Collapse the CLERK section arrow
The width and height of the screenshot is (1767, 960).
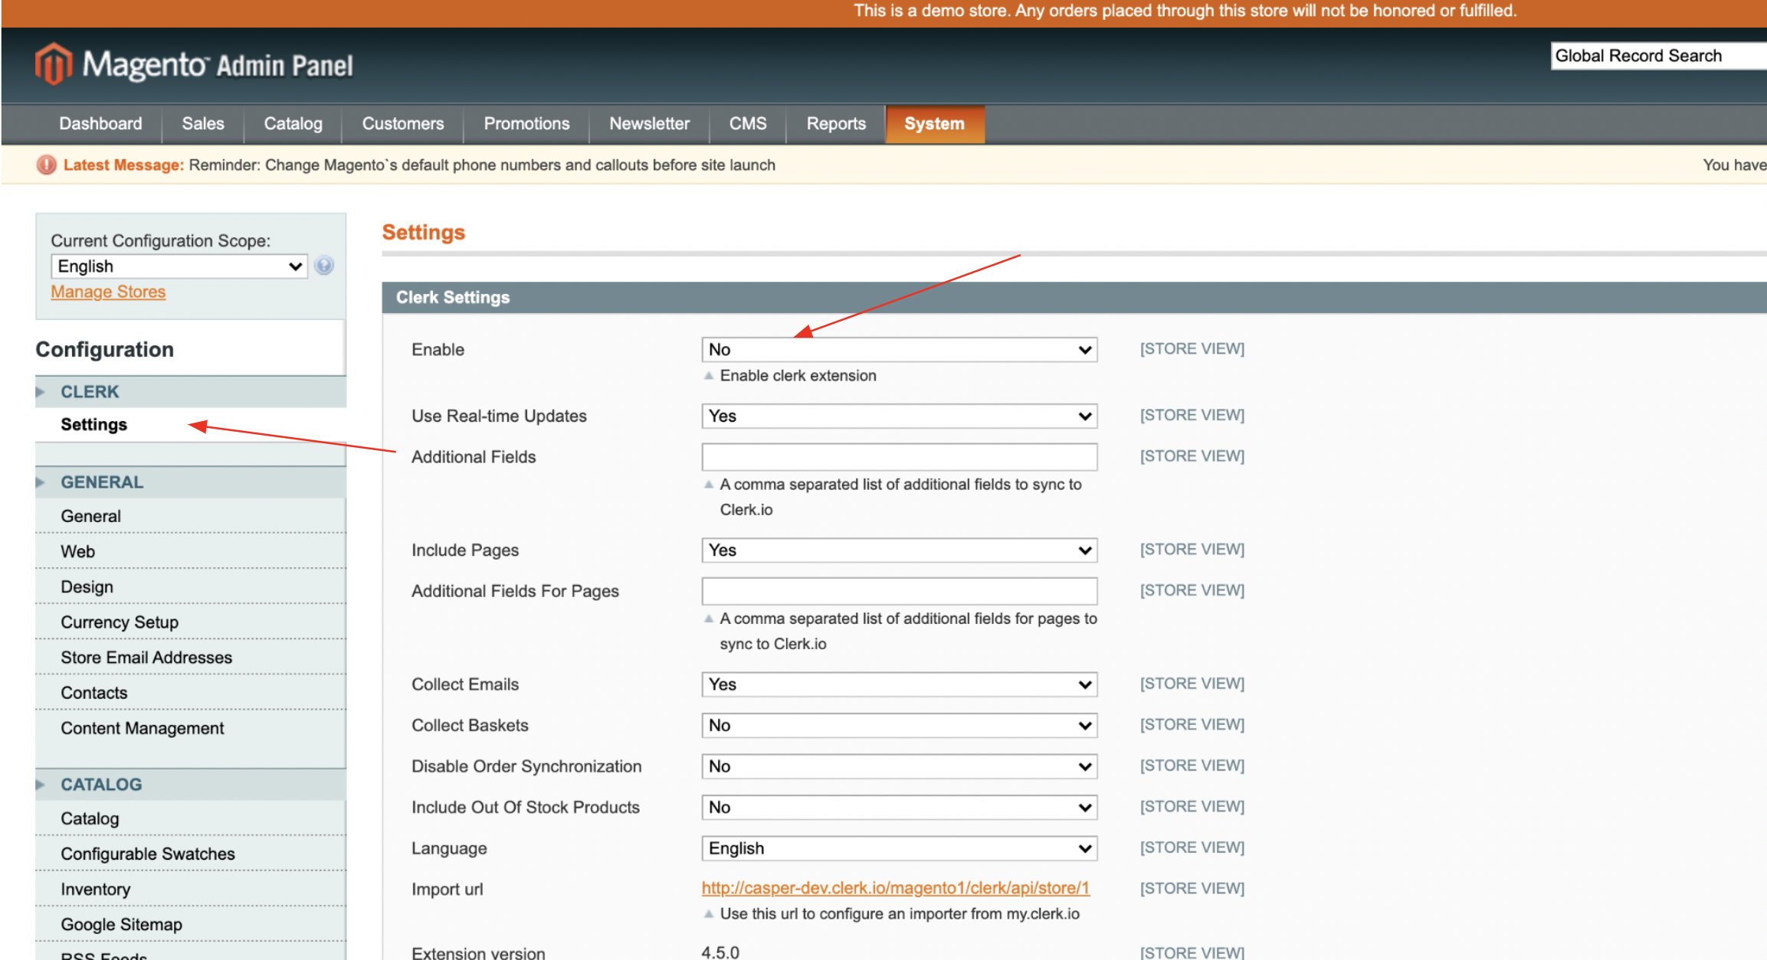tap(41, 392)
